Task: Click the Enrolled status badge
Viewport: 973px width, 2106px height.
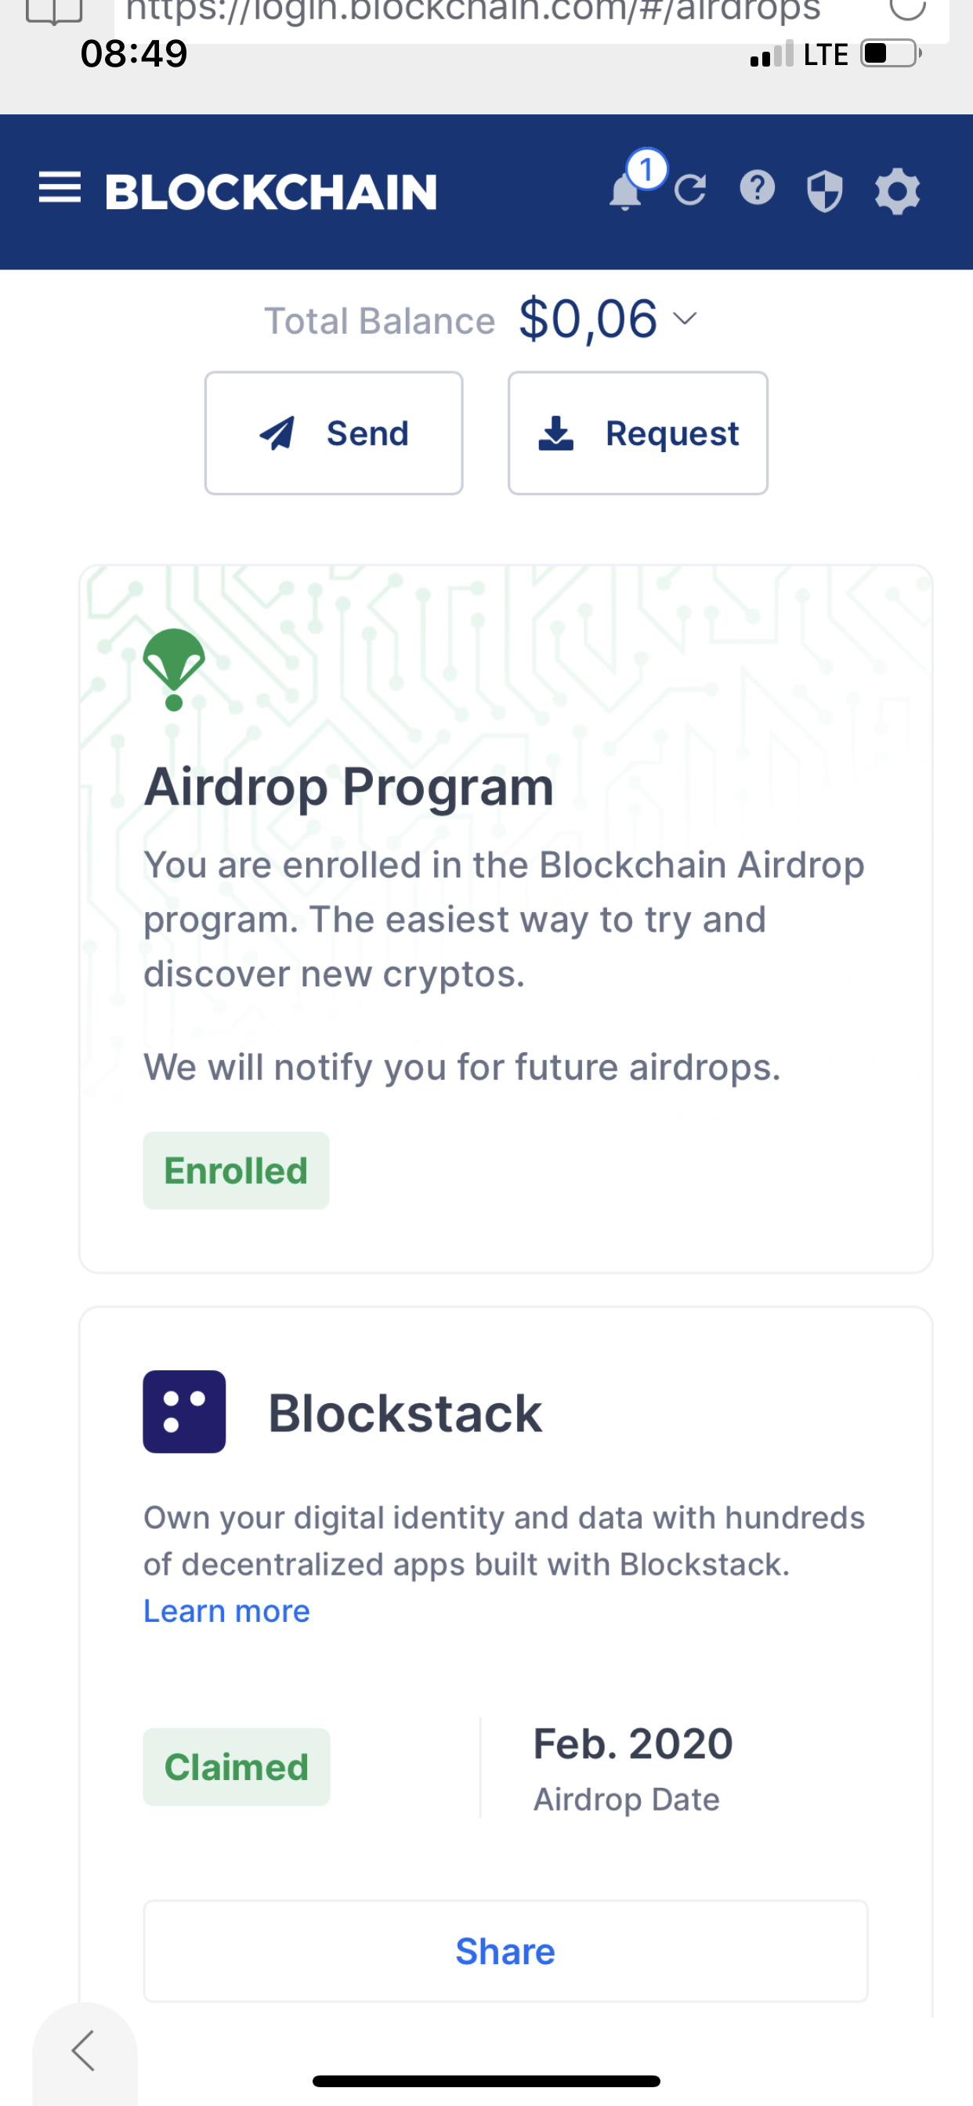Action: point(236,1170)
